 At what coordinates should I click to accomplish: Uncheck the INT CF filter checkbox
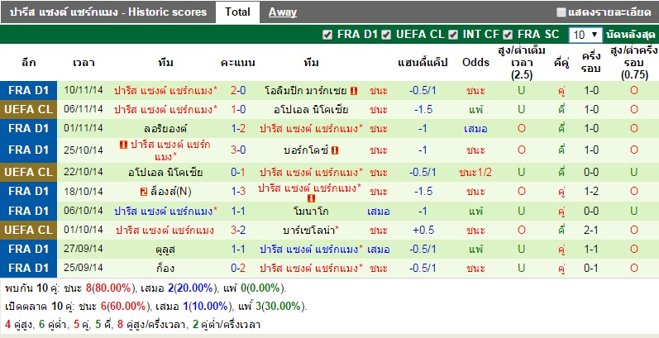(452, 35)
